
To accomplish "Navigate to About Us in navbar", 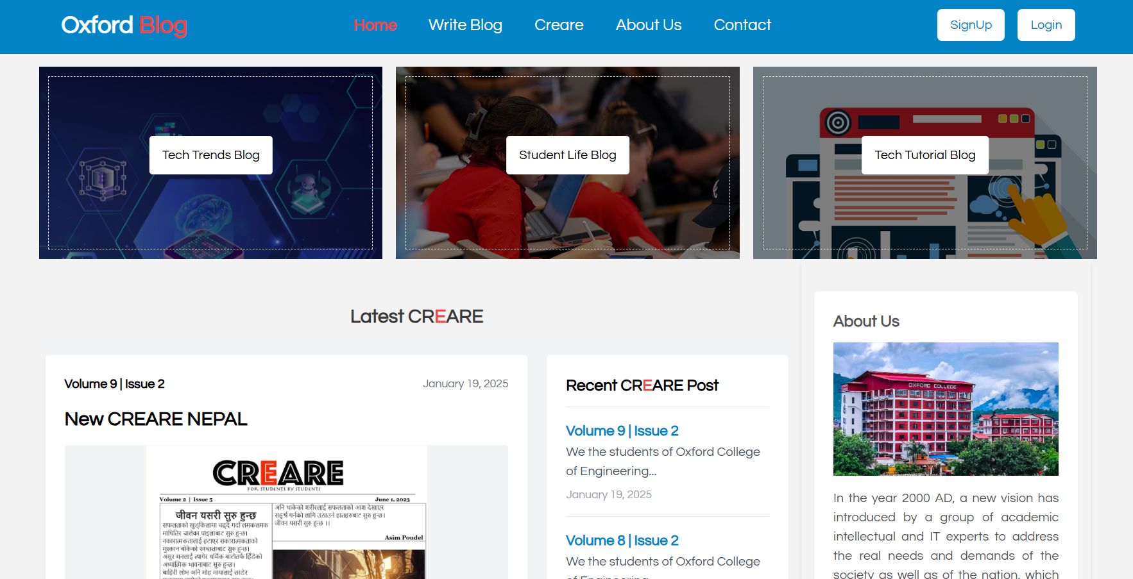I will point(649,25).
